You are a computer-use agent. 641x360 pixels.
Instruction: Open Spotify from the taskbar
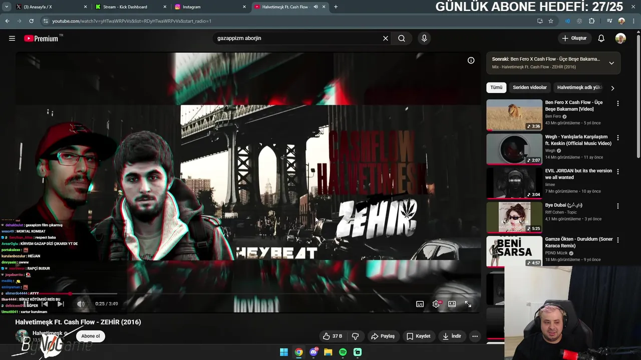343,352
